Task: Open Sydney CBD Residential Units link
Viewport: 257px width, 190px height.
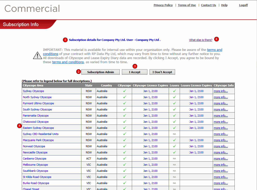Action: pyautogui.click(x=41, y=134)
